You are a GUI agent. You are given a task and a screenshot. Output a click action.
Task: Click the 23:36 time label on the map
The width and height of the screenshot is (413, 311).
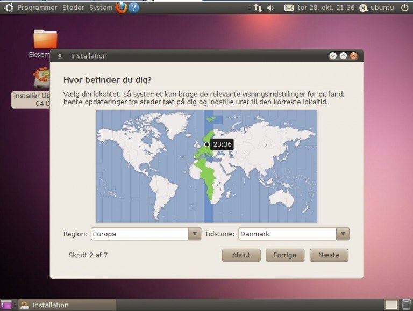[222, 144]
